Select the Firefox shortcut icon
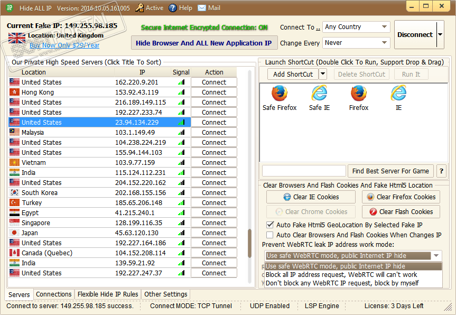456x315 pixels. (359, 93)
